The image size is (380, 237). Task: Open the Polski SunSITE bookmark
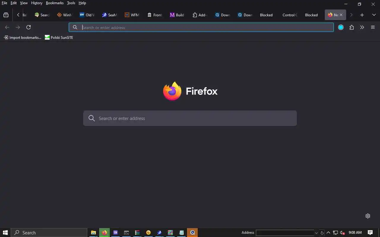coord(59,37)
